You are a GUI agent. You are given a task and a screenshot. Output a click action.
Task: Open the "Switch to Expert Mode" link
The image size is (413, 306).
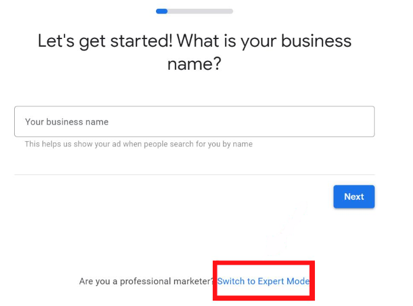[x=263, y=281]
